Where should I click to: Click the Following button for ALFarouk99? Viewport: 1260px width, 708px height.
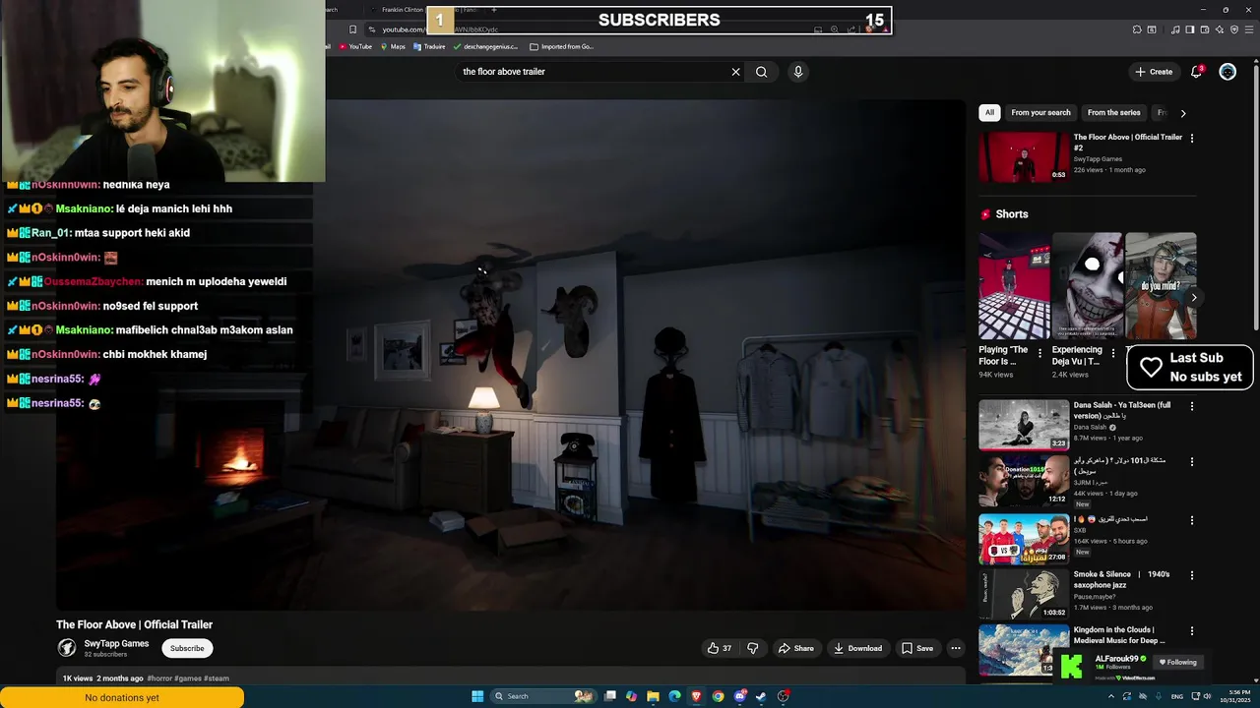tap(1177, 663)
